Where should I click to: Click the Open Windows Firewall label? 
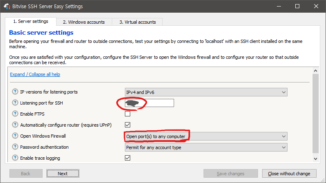click(43, 136)
